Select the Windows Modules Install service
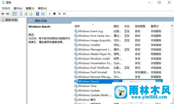 point(118,59)
